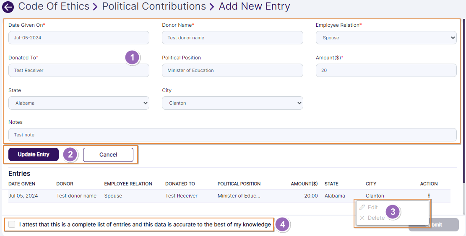The width and height of the screenshot is (466, 236).
Task: Click the Donated To text field
Action: (x=79, y=70)
